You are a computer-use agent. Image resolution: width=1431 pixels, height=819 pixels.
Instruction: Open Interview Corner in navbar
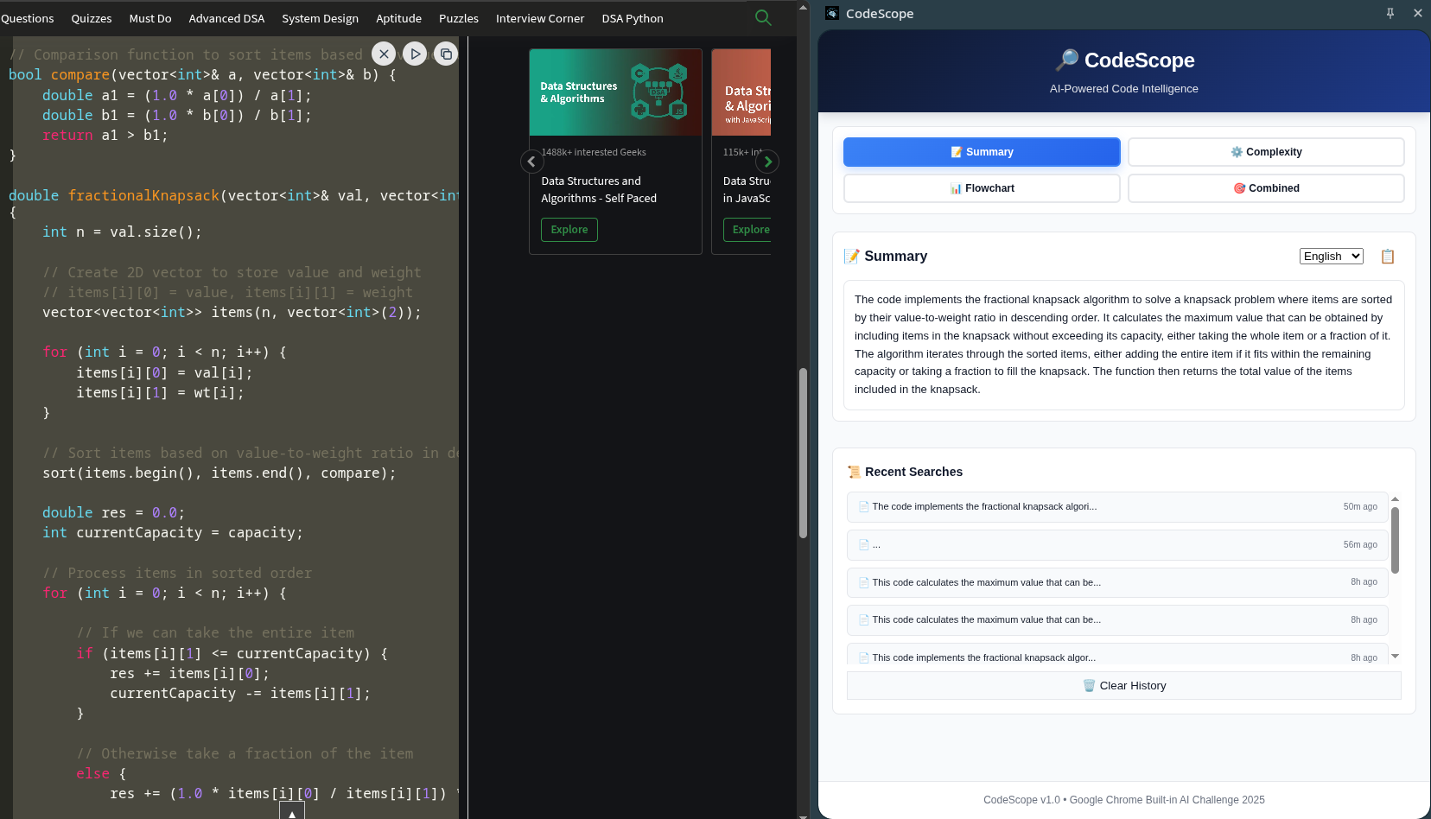pyautogui.click(x=540, y=18)
